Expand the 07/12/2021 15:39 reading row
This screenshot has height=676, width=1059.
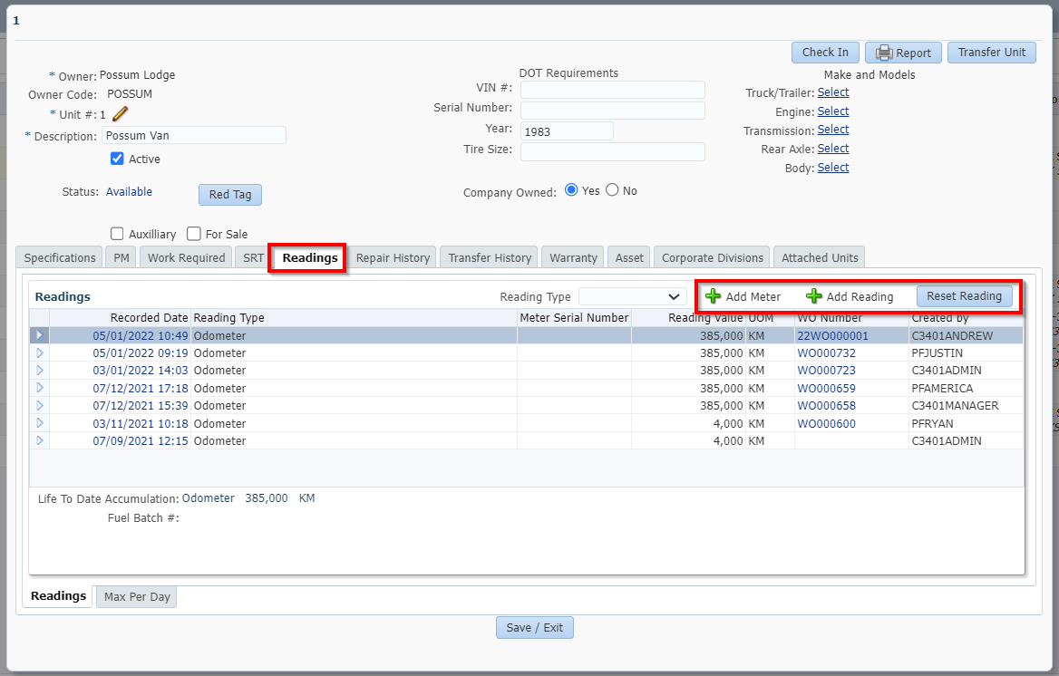click(39, 405)
